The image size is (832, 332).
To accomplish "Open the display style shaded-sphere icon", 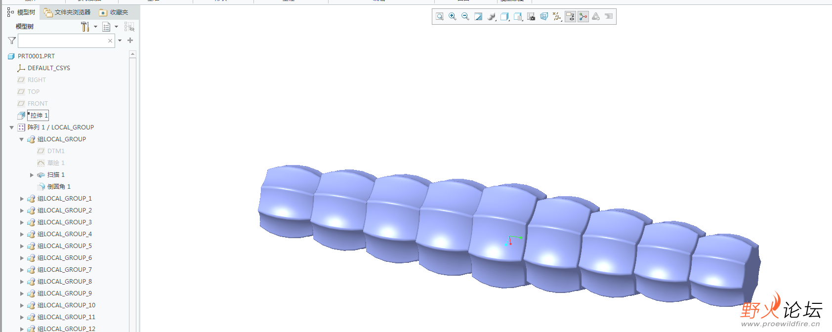I will point(491,17).
